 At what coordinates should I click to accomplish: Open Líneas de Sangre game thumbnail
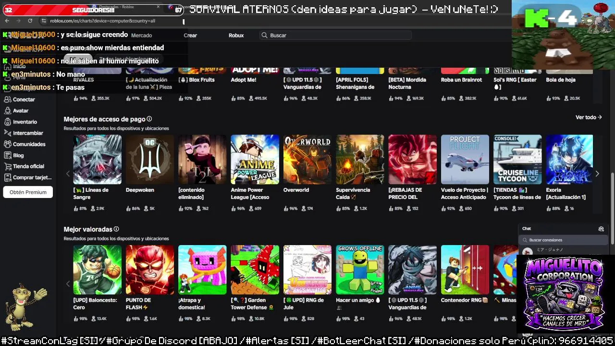click(x=97, y=160)
